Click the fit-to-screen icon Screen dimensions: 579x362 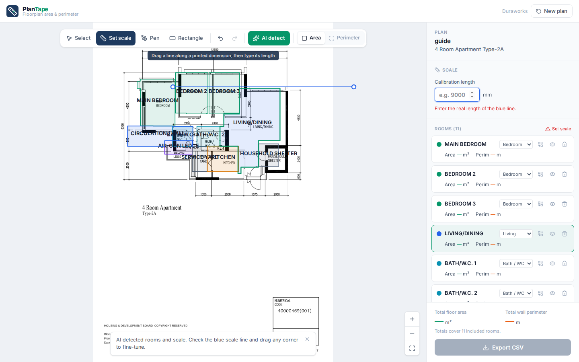tap(412, 348)
